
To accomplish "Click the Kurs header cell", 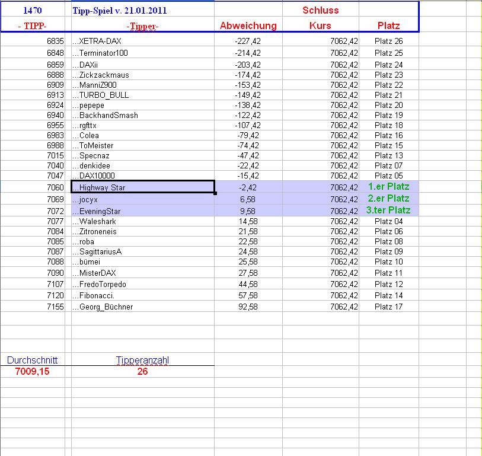I will pos(320,25).
